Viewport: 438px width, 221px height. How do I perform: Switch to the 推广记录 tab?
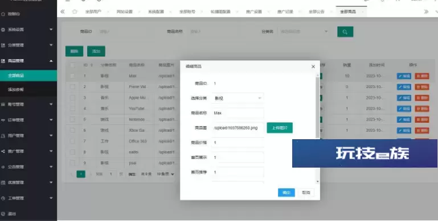(285, 12)
